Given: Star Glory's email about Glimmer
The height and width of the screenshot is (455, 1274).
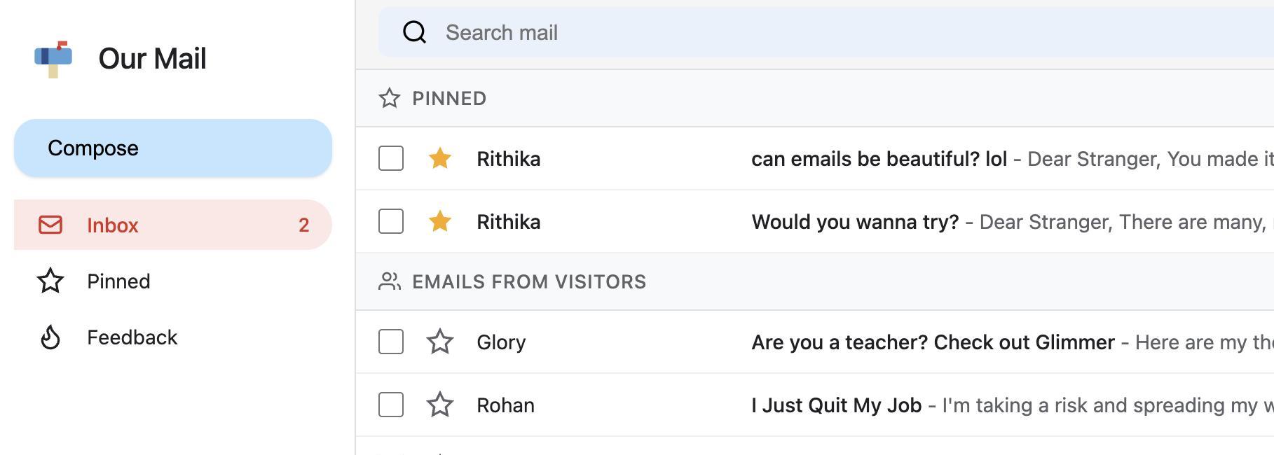Looking at the screenshot, I should [x=441, y=342].
